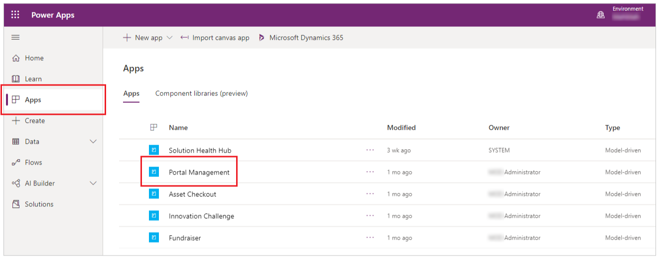
Task: Click '1 mo ago' in Asset Checkout row
Action: pos(399,194)
